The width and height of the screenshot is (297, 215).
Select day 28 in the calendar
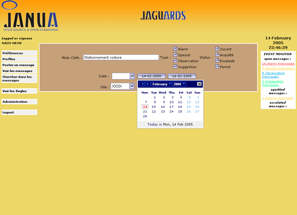tap(145, 116)
